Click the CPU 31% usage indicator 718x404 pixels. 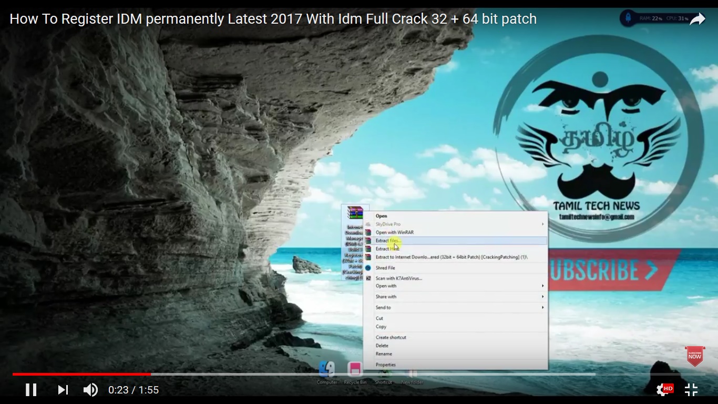(677, 18)
